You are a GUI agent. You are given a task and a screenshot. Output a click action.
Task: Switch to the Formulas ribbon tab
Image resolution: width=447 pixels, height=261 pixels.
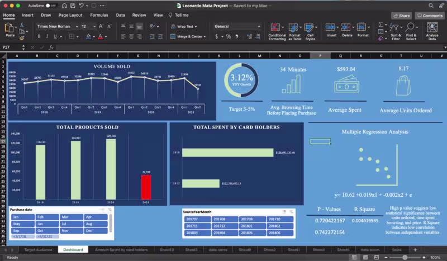pyautogui.click(x=99, y=15)
